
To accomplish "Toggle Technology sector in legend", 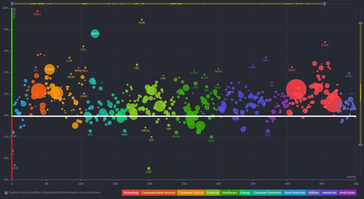I will 131,193.
